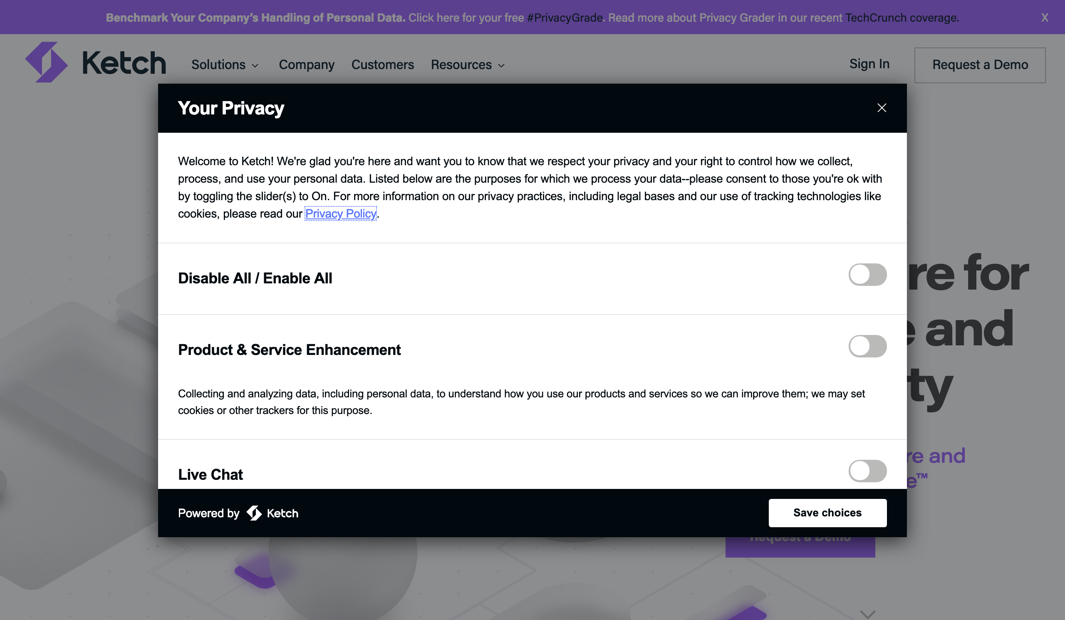Click the down chevron at page bottom
The height and width of the screenshot is (620, 1065).
click(x=868, y=614)
